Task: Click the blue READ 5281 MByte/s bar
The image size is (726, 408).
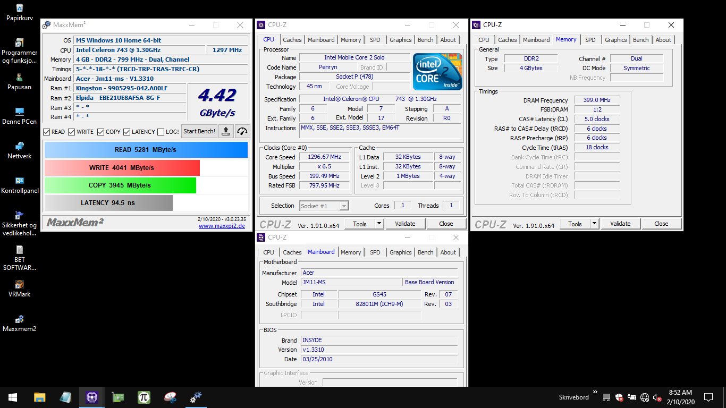Action: pyautogui.click(x=146, y=150)
